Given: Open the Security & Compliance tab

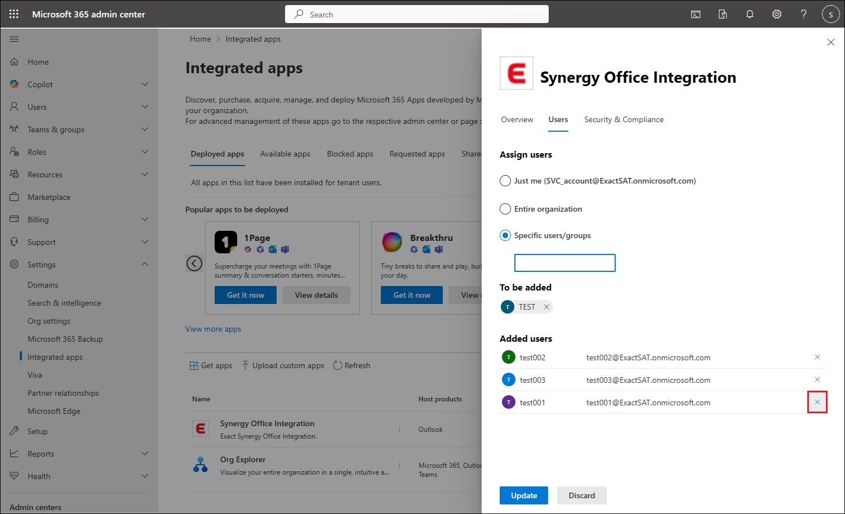Looking at the screenshot, I should [x=624, y=119].
